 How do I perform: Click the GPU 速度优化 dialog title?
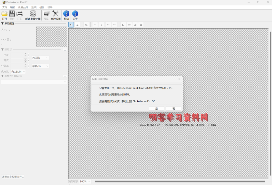[100, 79]
